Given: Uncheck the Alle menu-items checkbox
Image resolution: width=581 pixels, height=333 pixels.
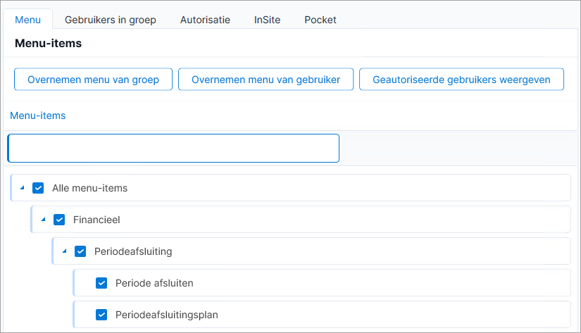Looking at the screenshot, I should (x=38, y=188).
